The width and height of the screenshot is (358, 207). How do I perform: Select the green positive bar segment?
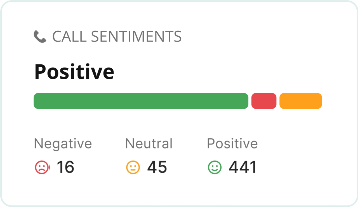tap(141, 101)
